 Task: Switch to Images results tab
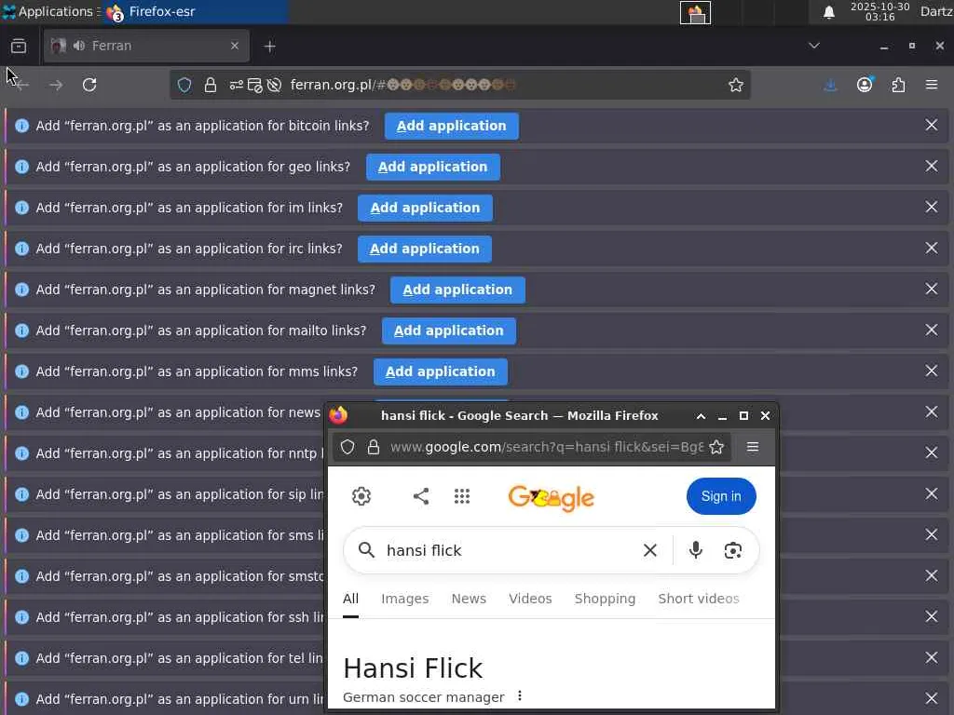(404, 599)
